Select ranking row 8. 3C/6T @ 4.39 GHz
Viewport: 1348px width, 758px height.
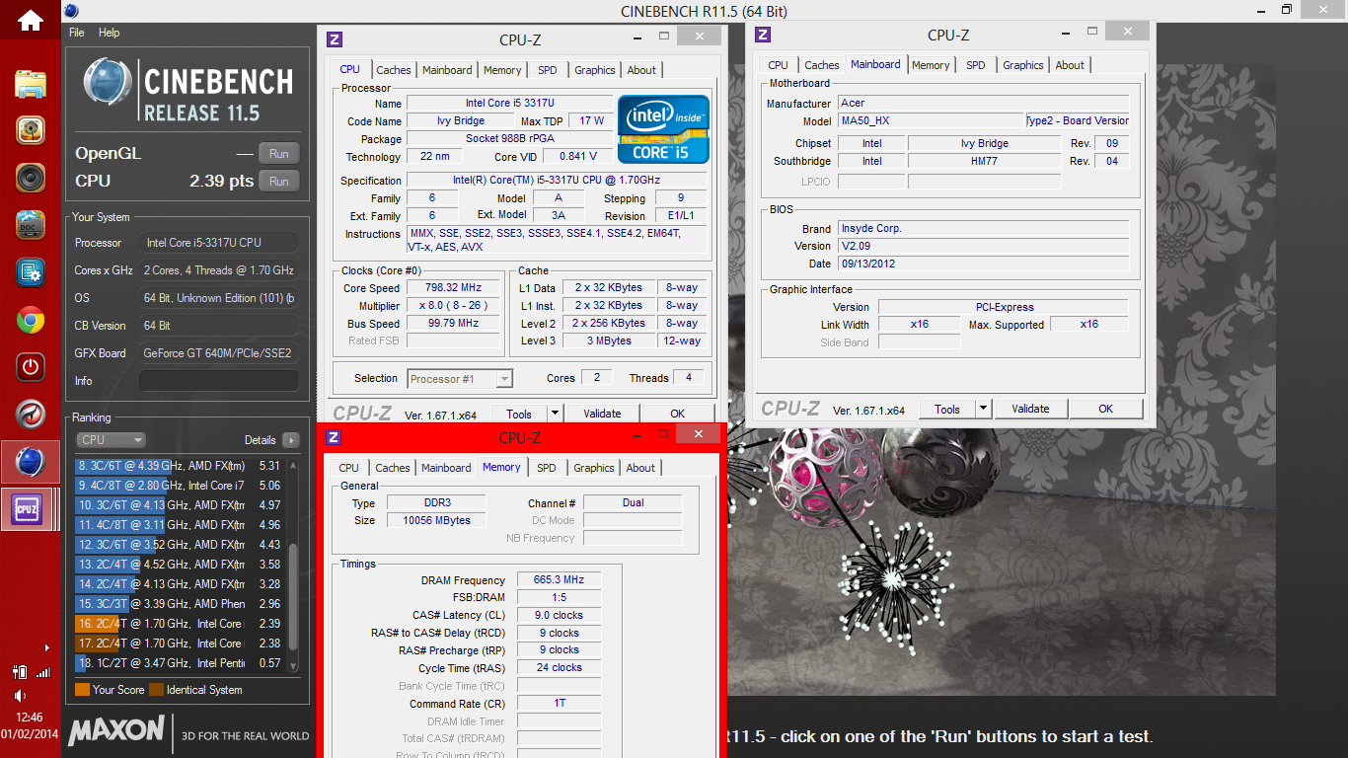coord(180,466)
